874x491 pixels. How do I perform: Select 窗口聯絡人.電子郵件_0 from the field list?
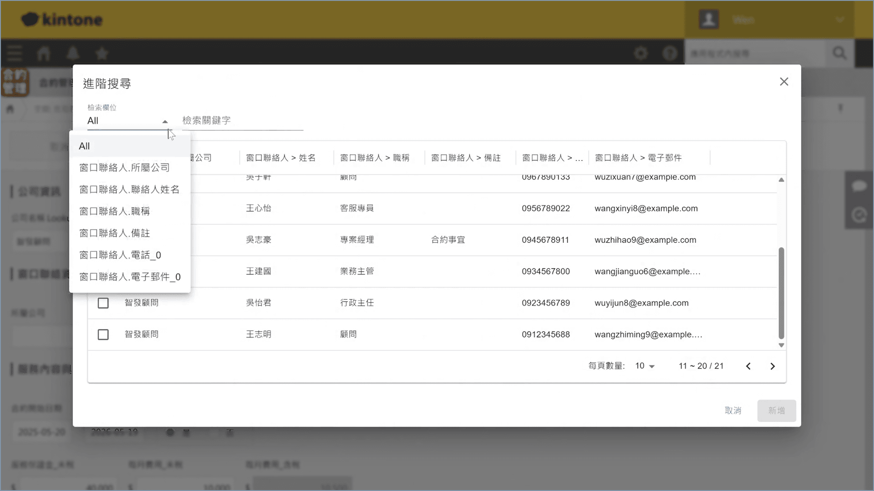[x=130, y=276]
